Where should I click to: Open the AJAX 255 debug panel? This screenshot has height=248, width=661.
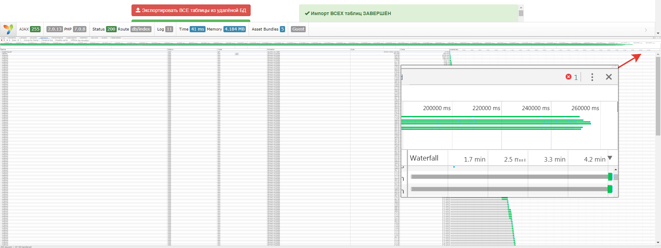click(x=30, y=29)
